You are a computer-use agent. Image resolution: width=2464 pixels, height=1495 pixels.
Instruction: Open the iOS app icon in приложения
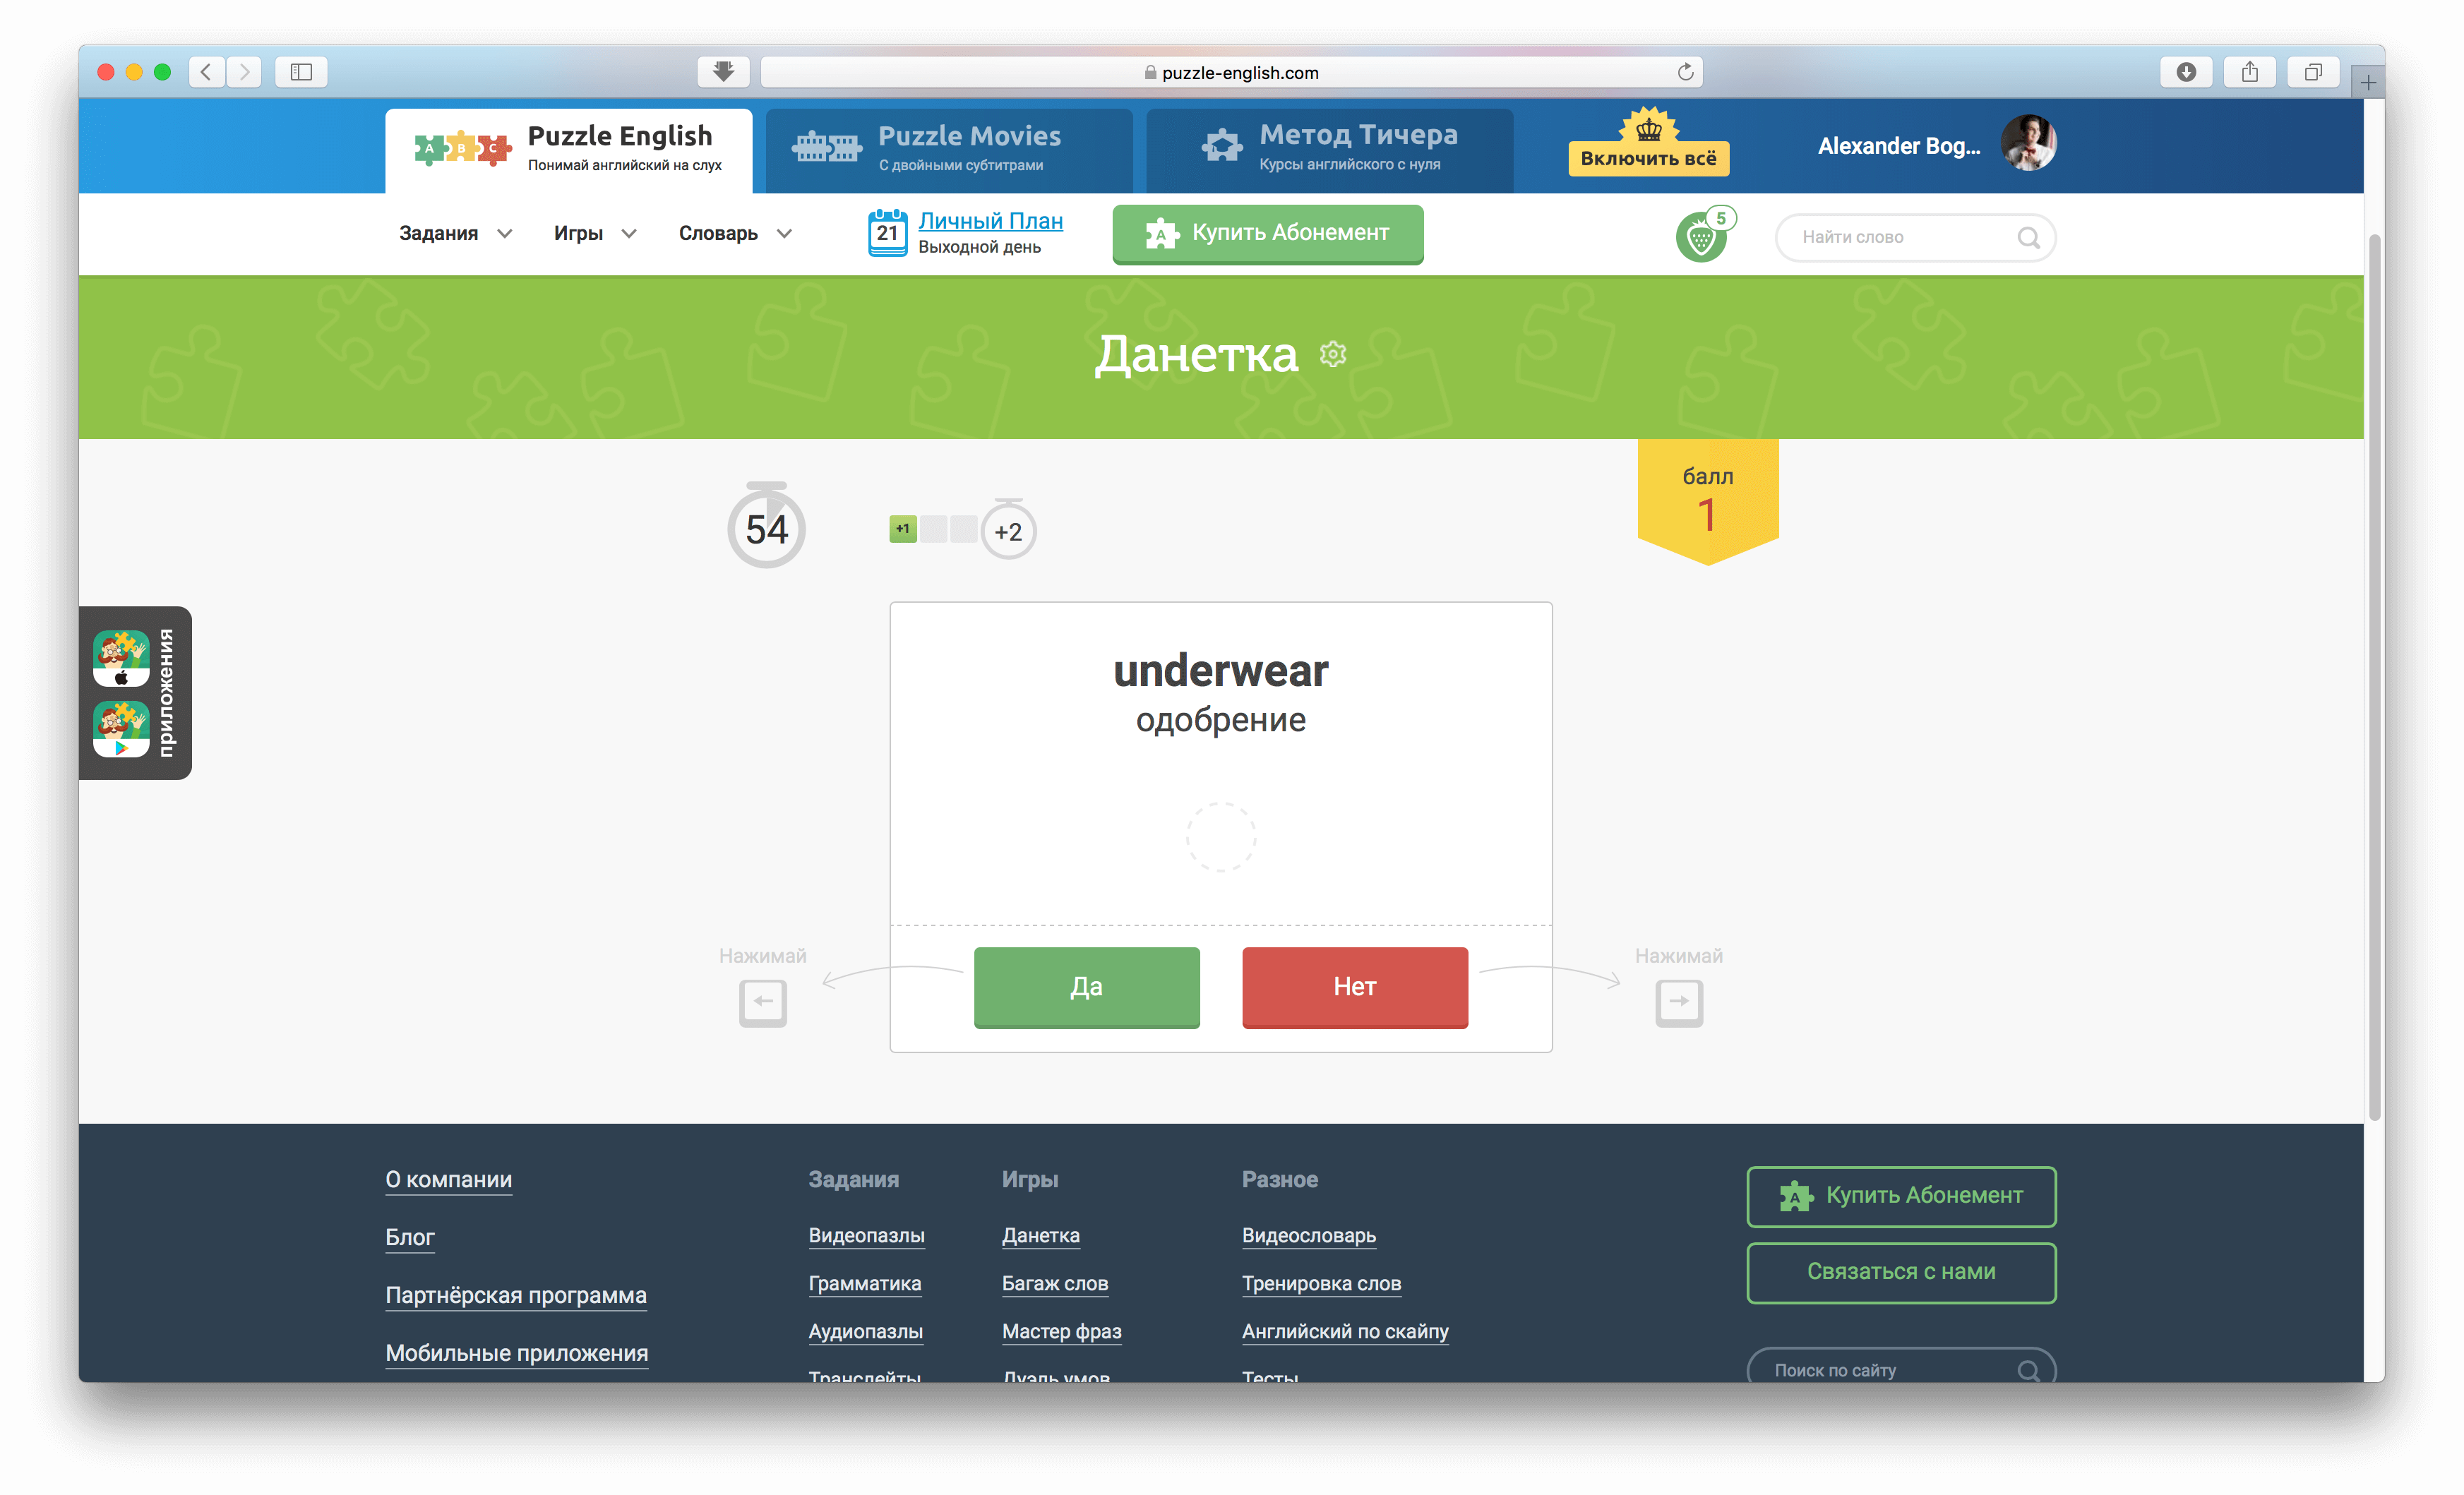coord(121,658)
